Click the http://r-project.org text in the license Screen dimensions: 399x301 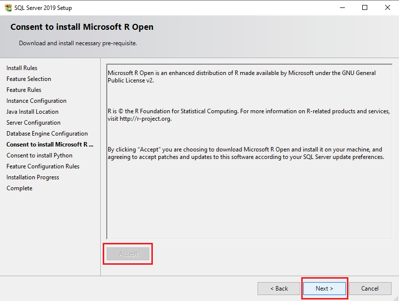(x=145, y=119)
